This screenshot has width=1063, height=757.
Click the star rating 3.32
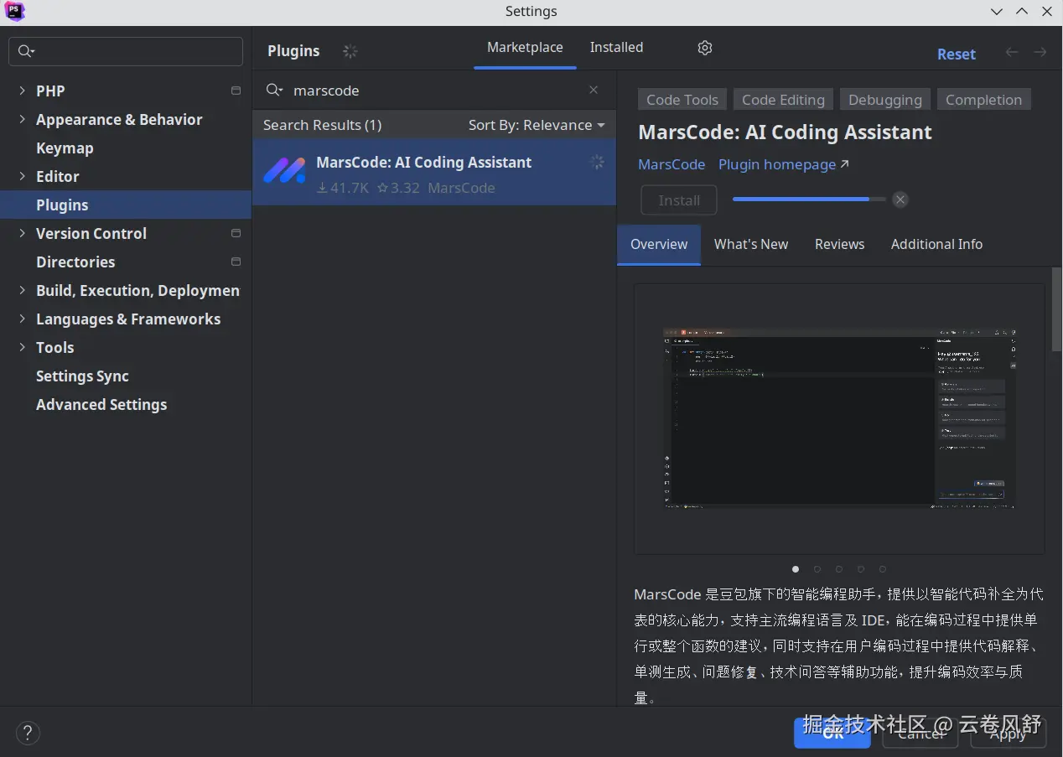pos(398,188)
